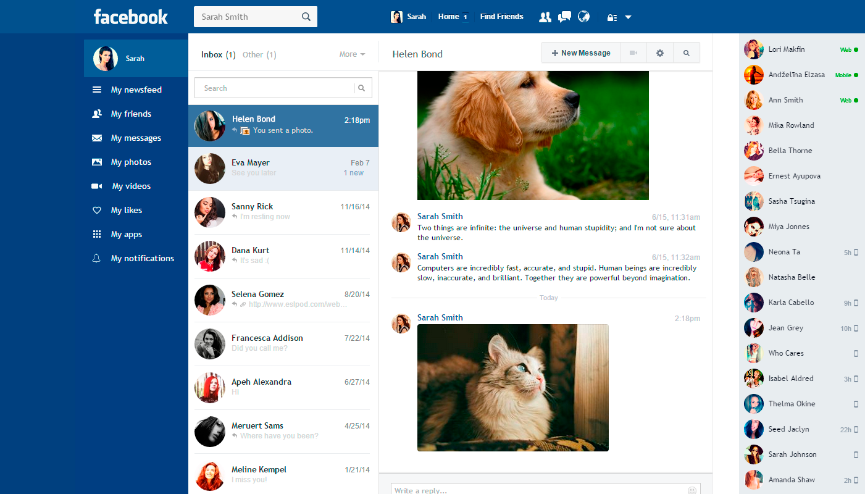This screenshot has width=865, height=494.
Task: Open Helen Bond conversation
Action: click(283, 125)
